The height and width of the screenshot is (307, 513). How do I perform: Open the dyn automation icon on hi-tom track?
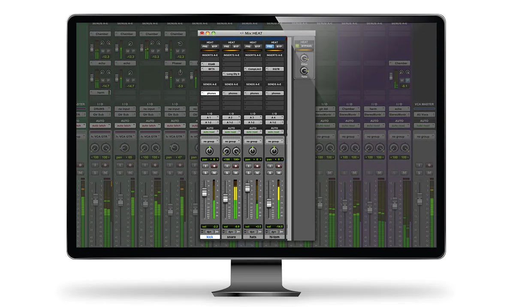point(274,232)
